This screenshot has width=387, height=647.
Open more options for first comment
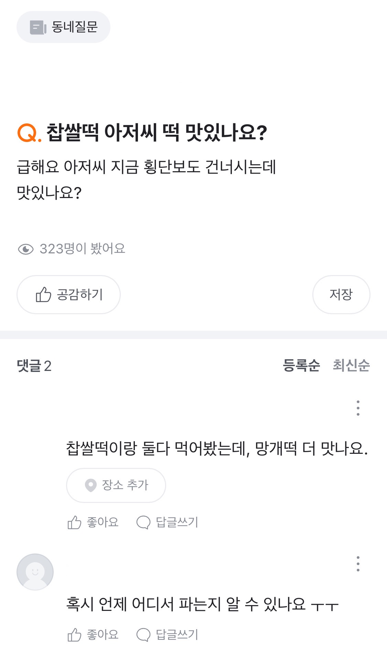(358, 408)
